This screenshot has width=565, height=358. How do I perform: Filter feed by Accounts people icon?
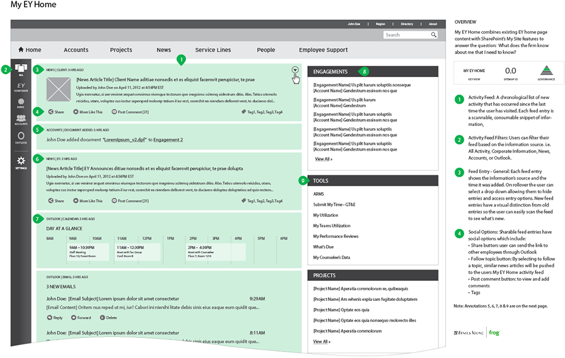[x=21, y=118]
